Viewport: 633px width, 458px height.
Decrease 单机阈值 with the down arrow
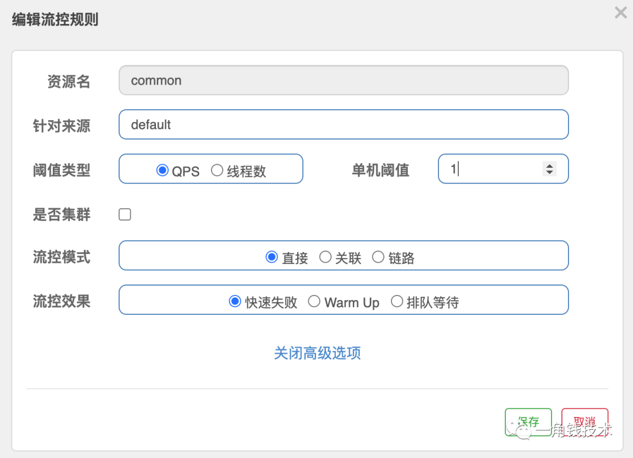pos(550,172)
